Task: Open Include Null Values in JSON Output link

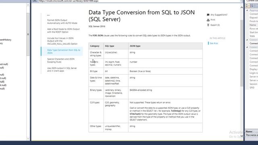Action: coord(62,41)
